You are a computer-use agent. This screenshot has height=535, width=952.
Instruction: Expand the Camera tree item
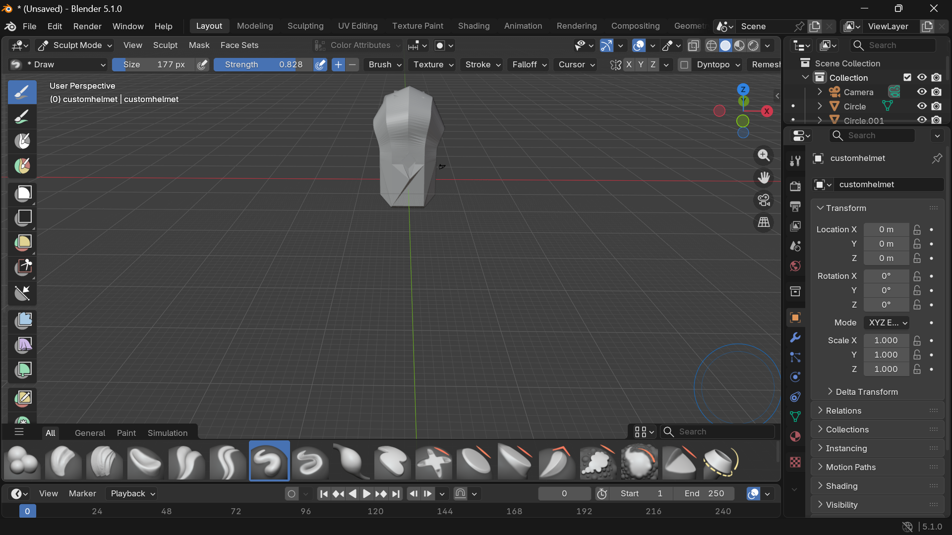pyautogui.click(x=820, y=92)
